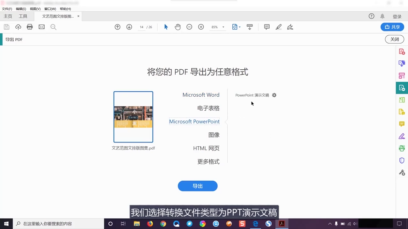The image size is (408, 229).
Task: Select 电子表格 export format
Action: [x=208, y=108]
